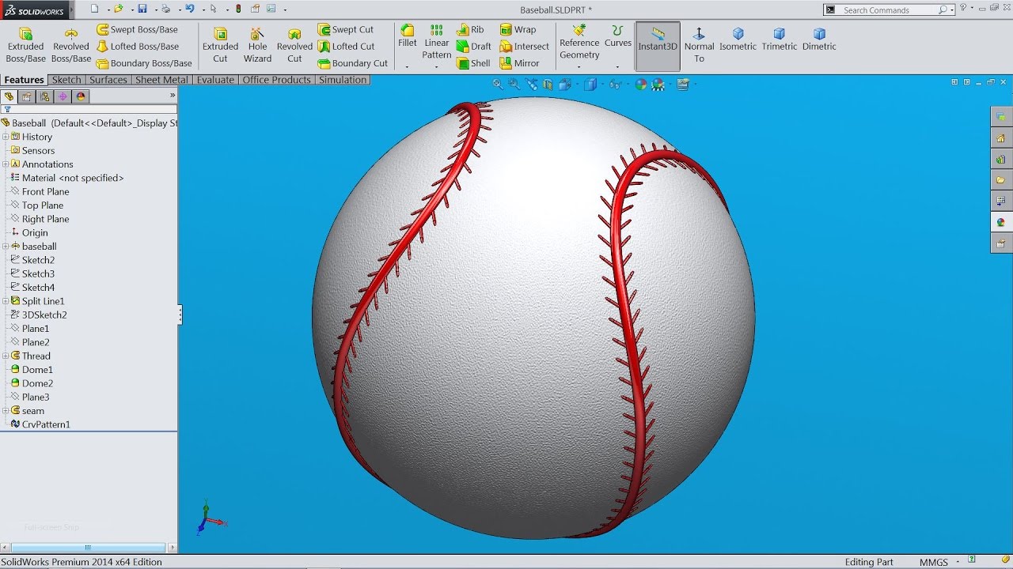Image resolution: width=1013 pixels, height=569 pixels.
Task: Open the Fillet dropdown arrow
Action: [407, 67]
